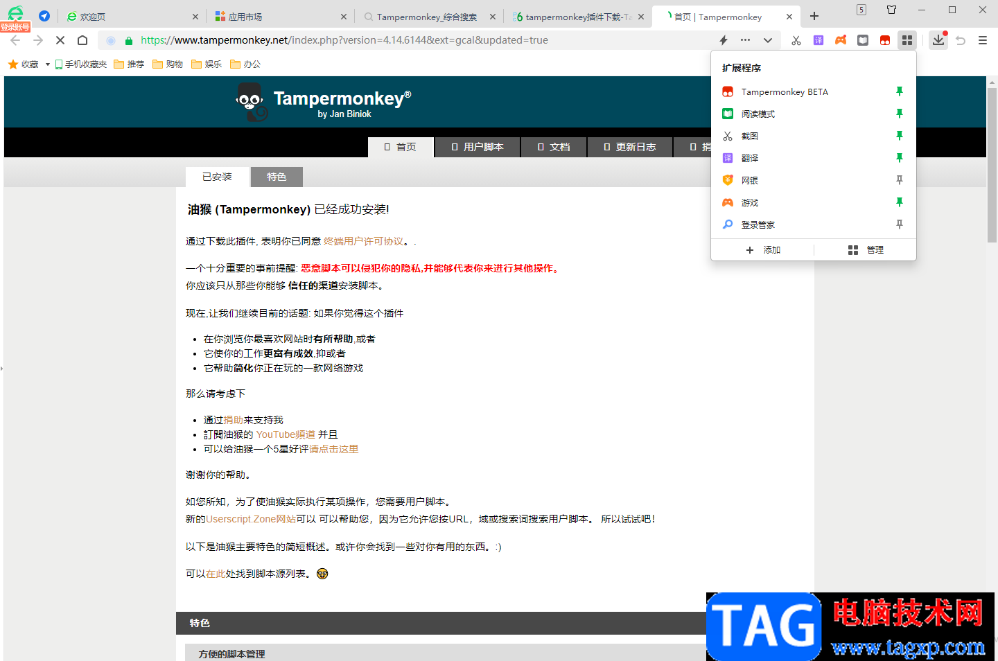The height and width of the screenshot is (661, 998).
Task: Open the 更新日志 navigation item
Action: (x=630, y=147)
